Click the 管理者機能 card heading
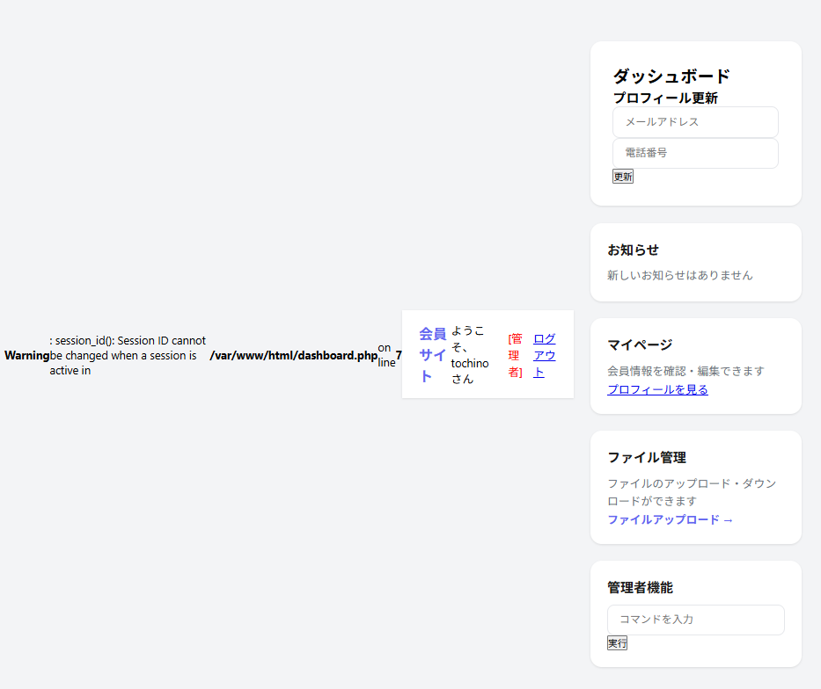This screenshot has height=689, width=821. coord(640,587)
